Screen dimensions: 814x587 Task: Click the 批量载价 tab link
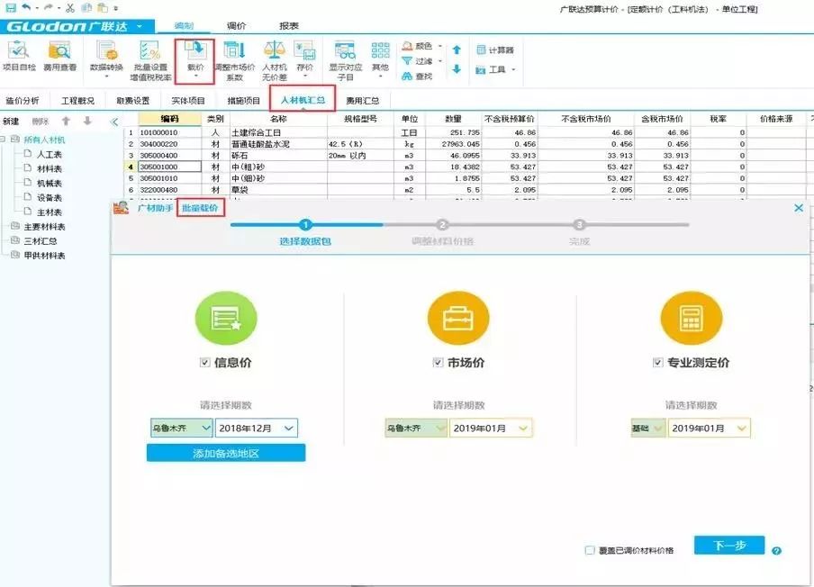(x=200, y=208)
